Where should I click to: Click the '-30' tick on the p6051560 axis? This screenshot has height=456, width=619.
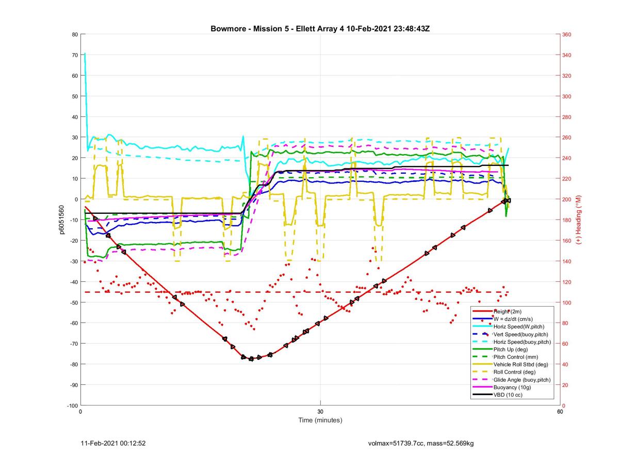coord(73,261)
